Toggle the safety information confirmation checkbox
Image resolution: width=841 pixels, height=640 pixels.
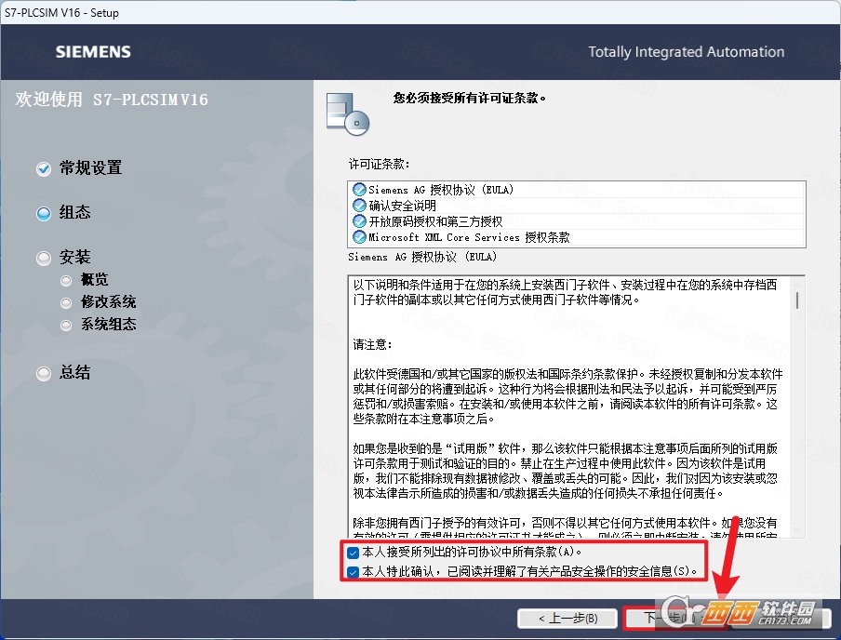point(353,572)
